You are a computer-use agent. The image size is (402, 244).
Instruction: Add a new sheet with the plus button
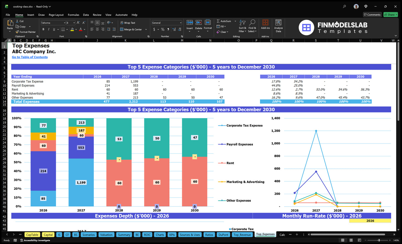(x=297, y=235)
